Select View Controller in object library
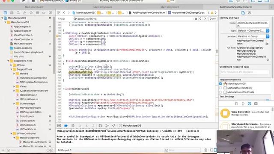The height and width of the screenshot is (154, 274). click(245, 113)
